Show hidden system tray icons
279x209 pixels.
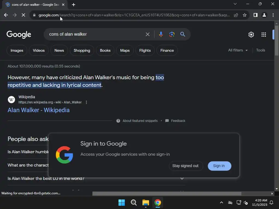(x=222, y=202)
